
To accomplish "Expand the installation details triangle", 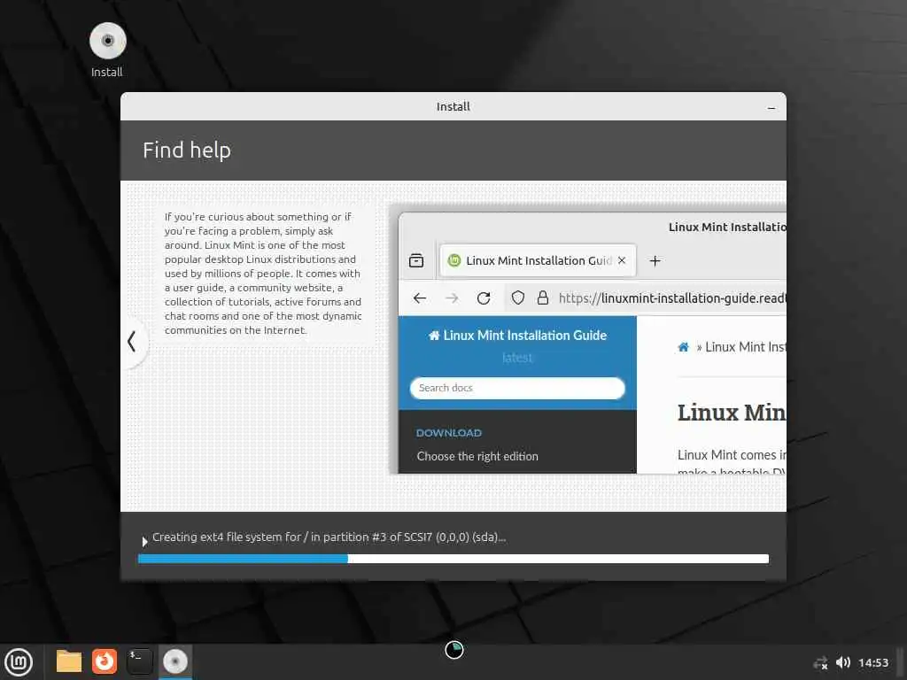I will coord(144,541).
